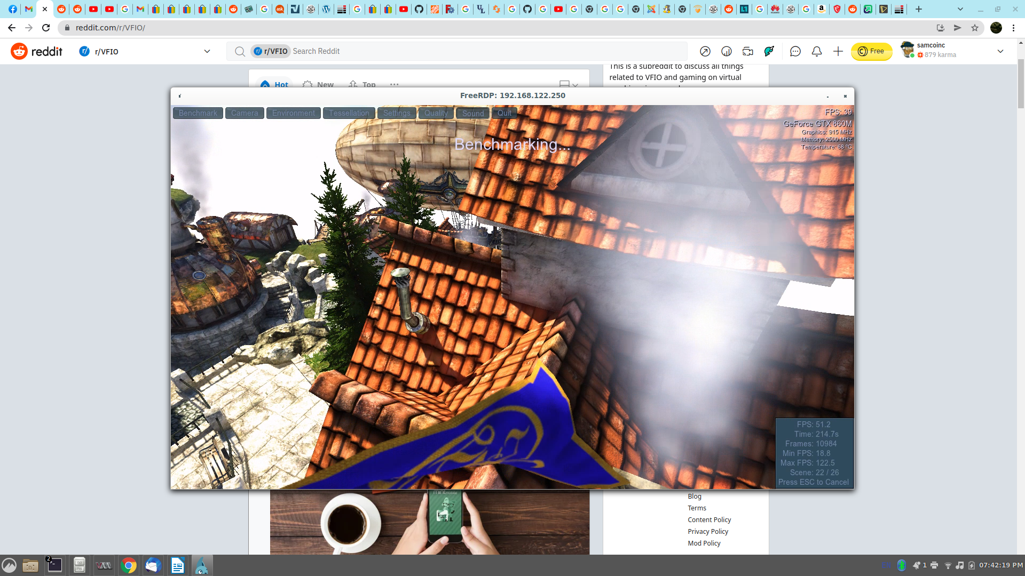Click the FreeRDP window title bar text
The height and width of the screenshot is (576, 1025).
pos(512,95)
